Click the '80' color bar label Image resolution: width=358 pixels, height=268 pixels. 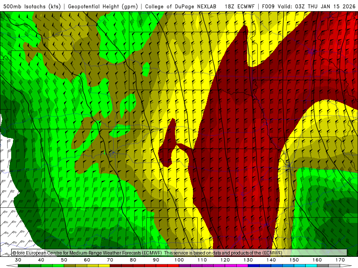(133, 260)
